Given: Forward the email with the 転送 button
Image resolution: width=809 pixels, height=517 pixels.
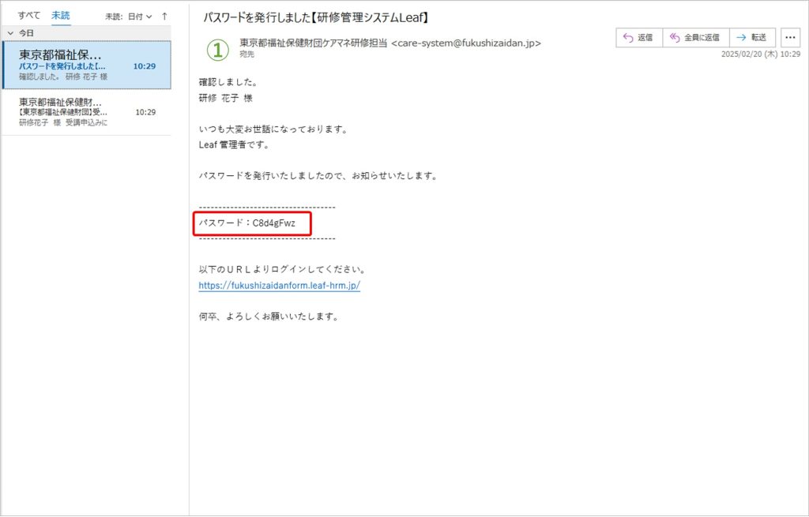Looking at the screenshot, I should click(751, 38).
